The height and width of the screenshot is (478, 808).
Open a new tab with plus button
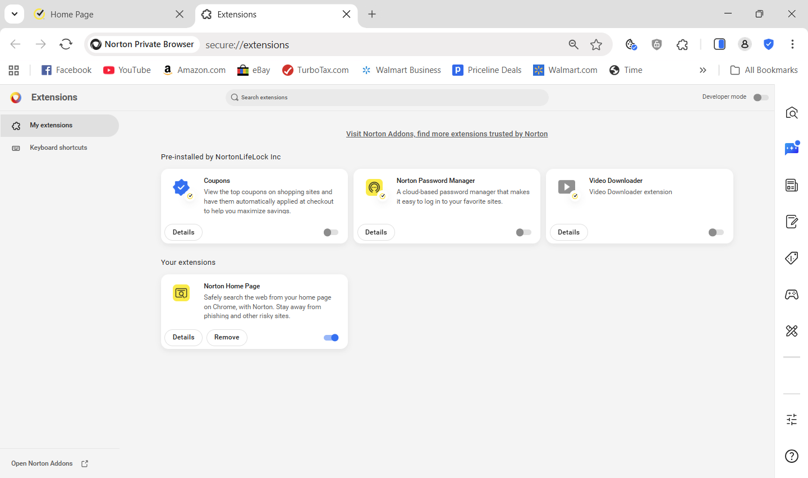372,14
